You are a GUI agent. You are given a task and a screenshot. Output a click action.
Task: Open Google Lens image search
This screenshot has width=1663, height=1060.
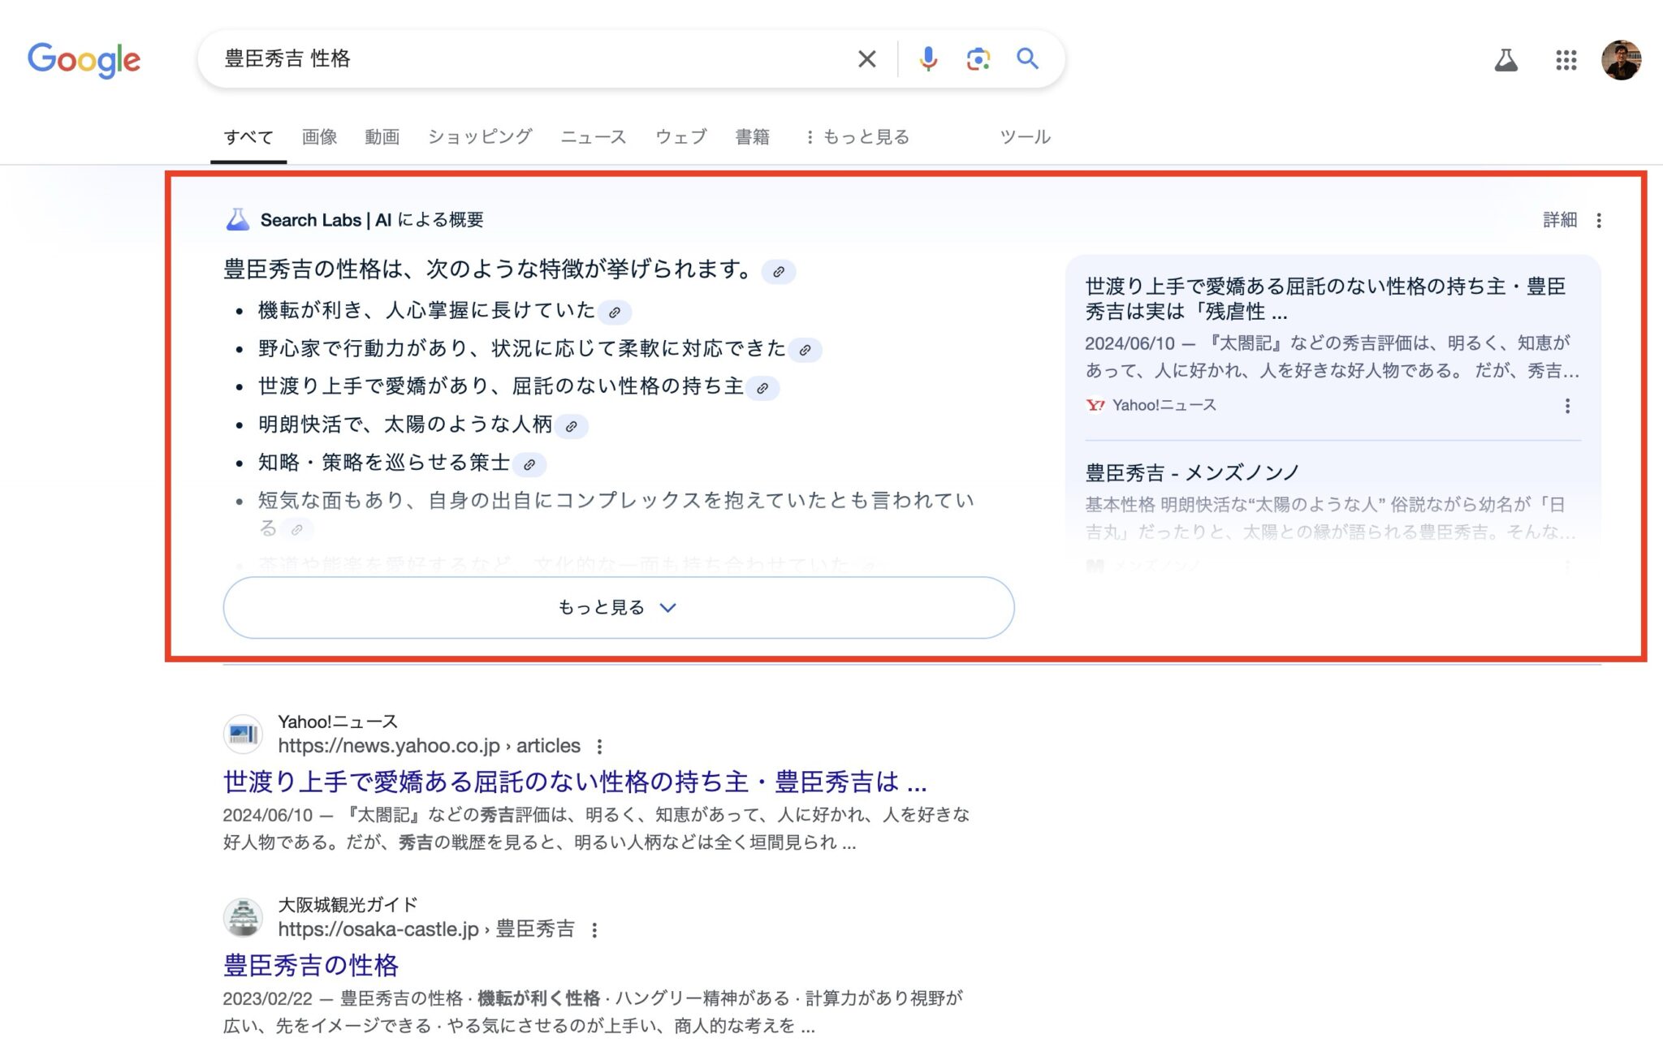(978, 58)
